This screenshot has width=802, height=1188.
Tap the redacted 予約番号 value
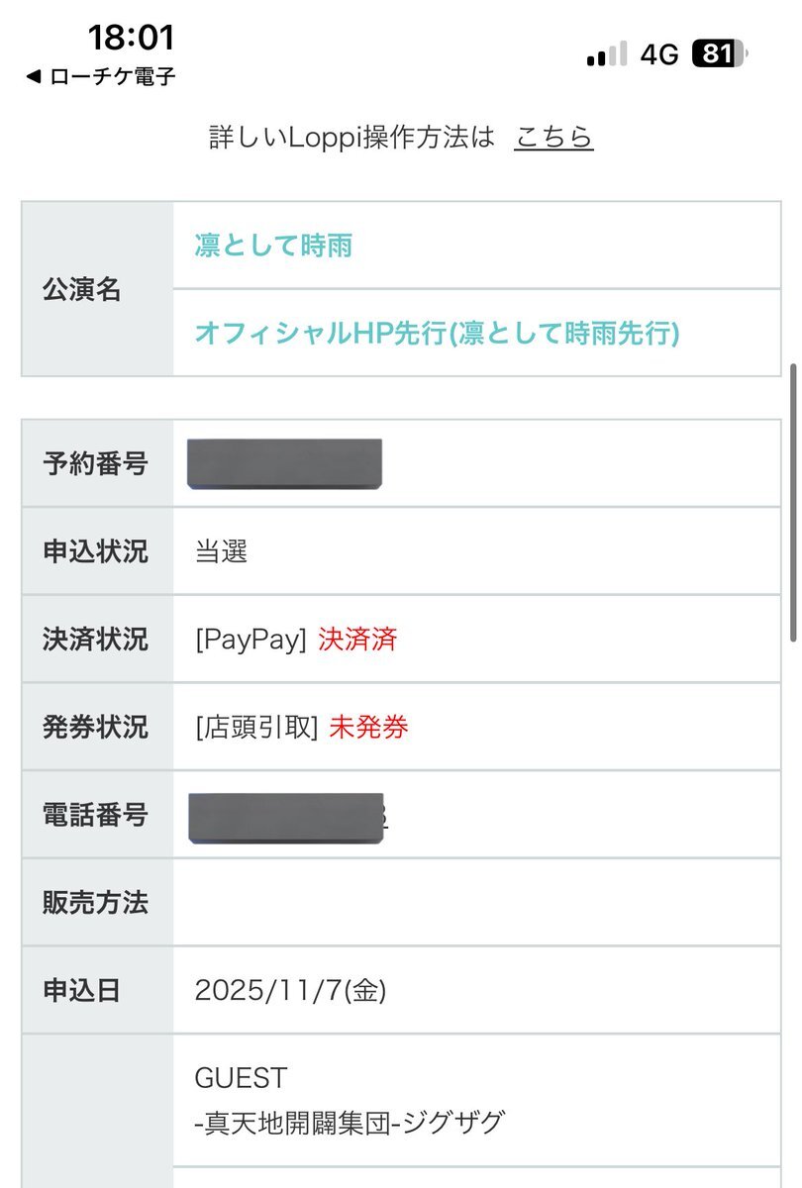tap(284, 463)
